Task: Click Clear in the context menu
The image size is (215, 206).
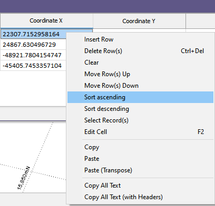Action: coord(140,63)
